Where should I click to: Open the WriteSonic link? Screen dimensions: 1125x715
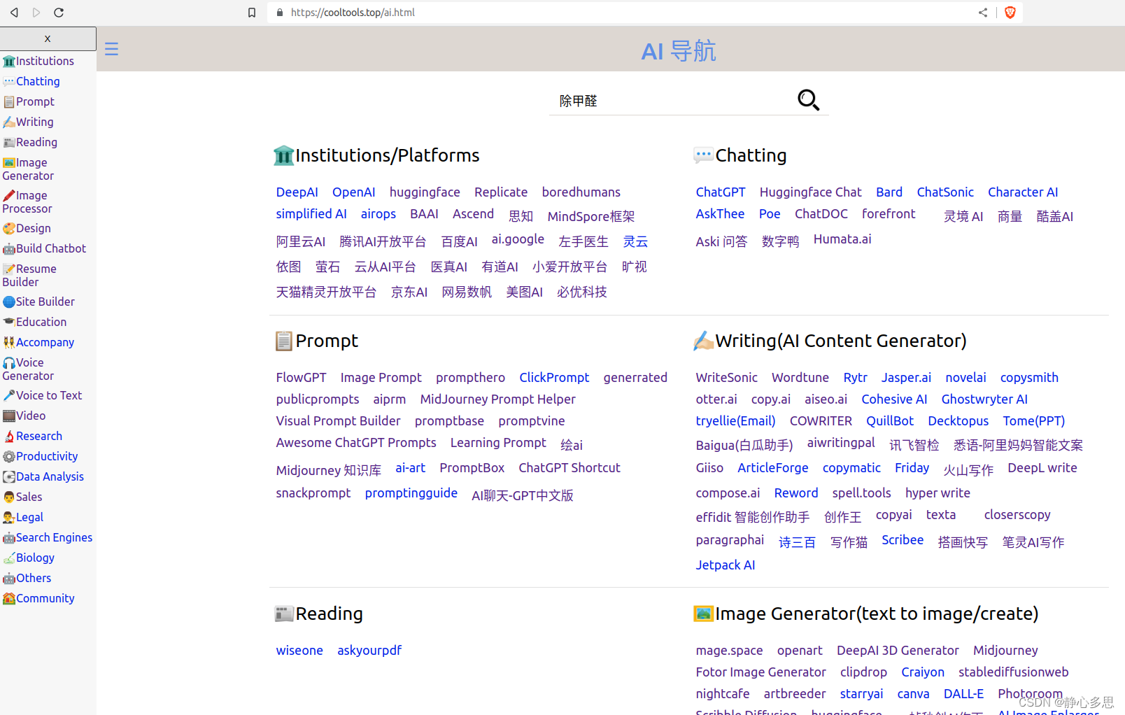(726, 377)
